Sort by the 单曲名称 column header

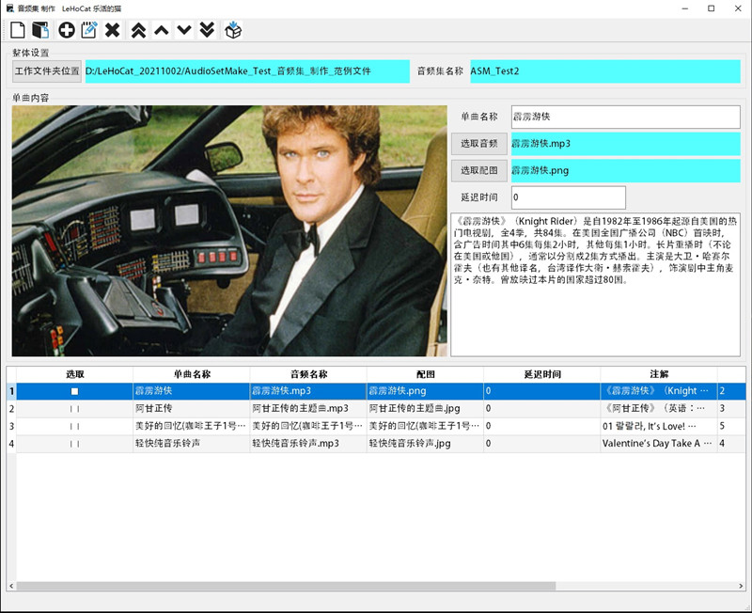point(192,374)
